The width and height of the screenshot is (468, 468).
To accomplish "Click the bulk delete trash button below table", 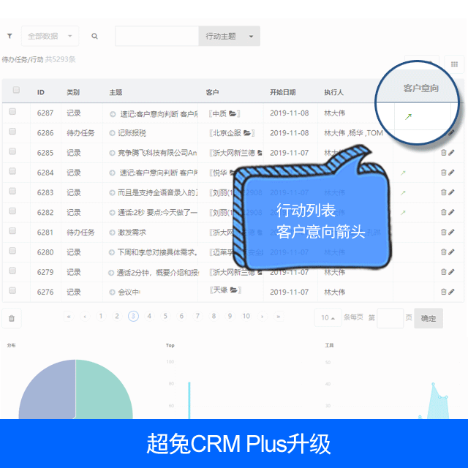I will pyautogui.click(x=12, y=318).
